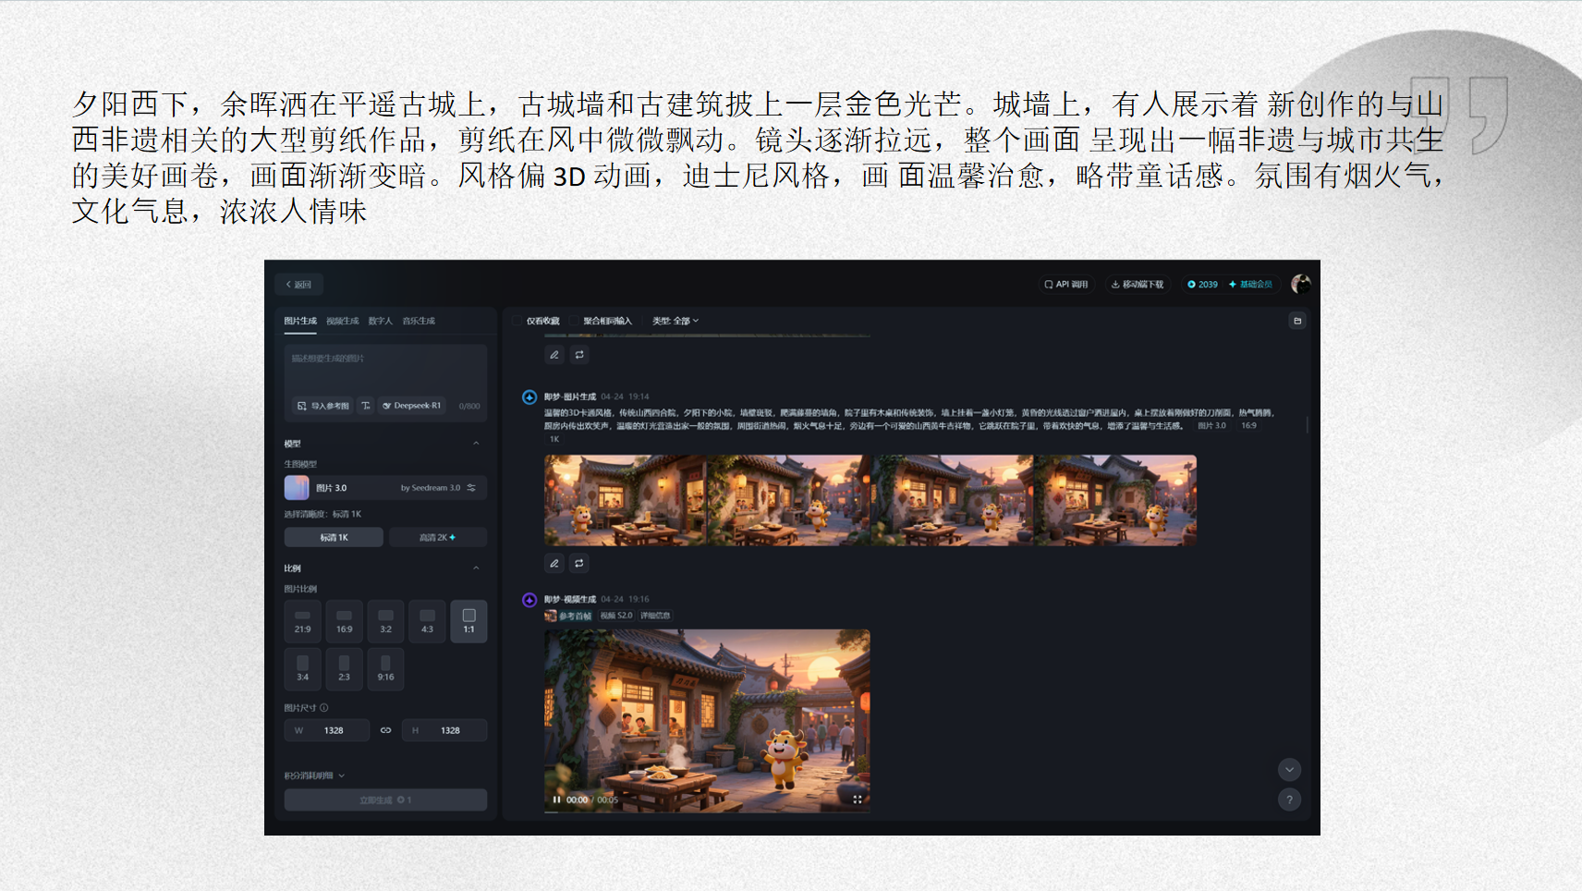This screenshot has width=1582, height=891.
Task: Select the 16:9 aspect ratio
Action: pos(344,620)
